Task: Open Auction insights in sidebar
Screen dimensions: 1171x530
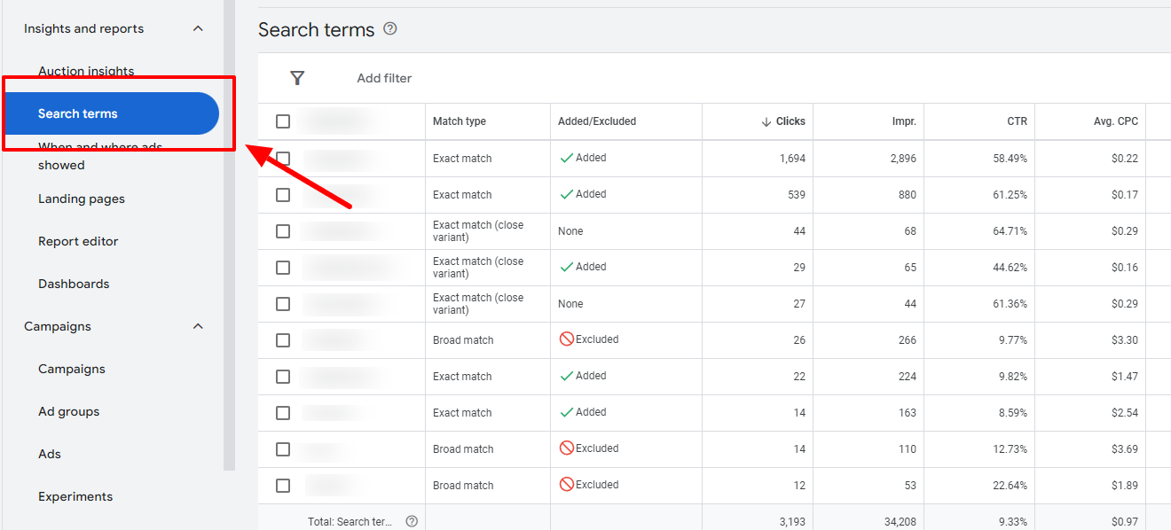Action: 86,71
